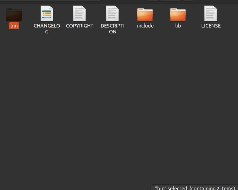Screen dimensions: 238x190
Task: Click the "COPYRIGHT" file name text
Action: point(79,26)
